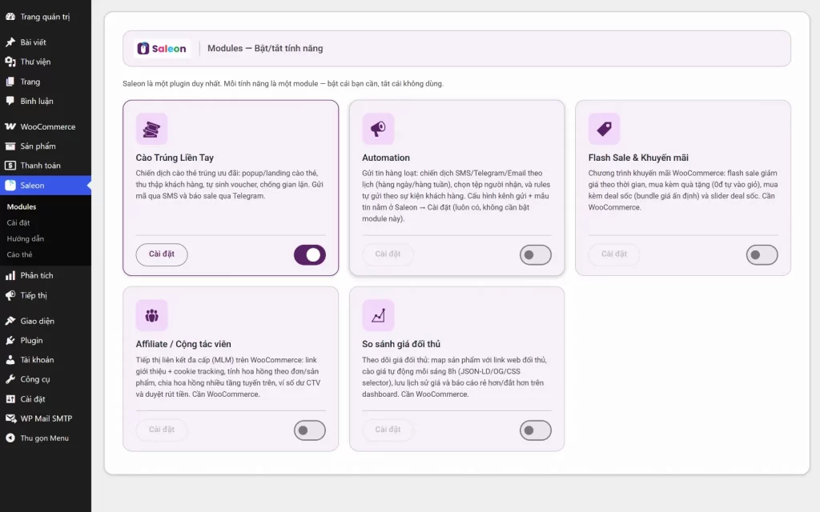Click the WooCommerce logo icon in sidebar

(x=10, y=126)
